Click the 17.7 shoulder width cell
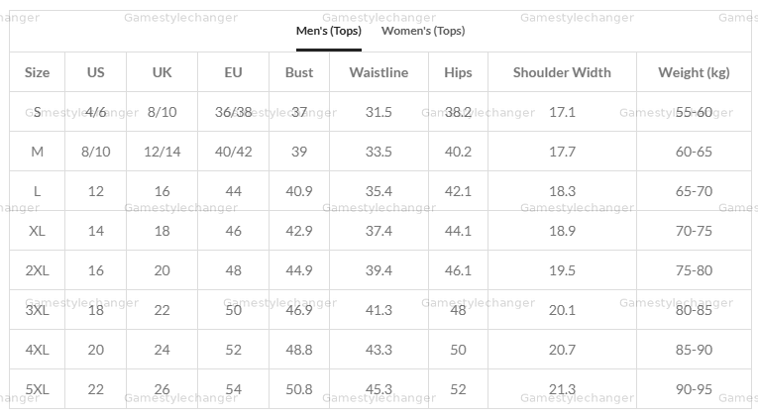 (562, 152)
